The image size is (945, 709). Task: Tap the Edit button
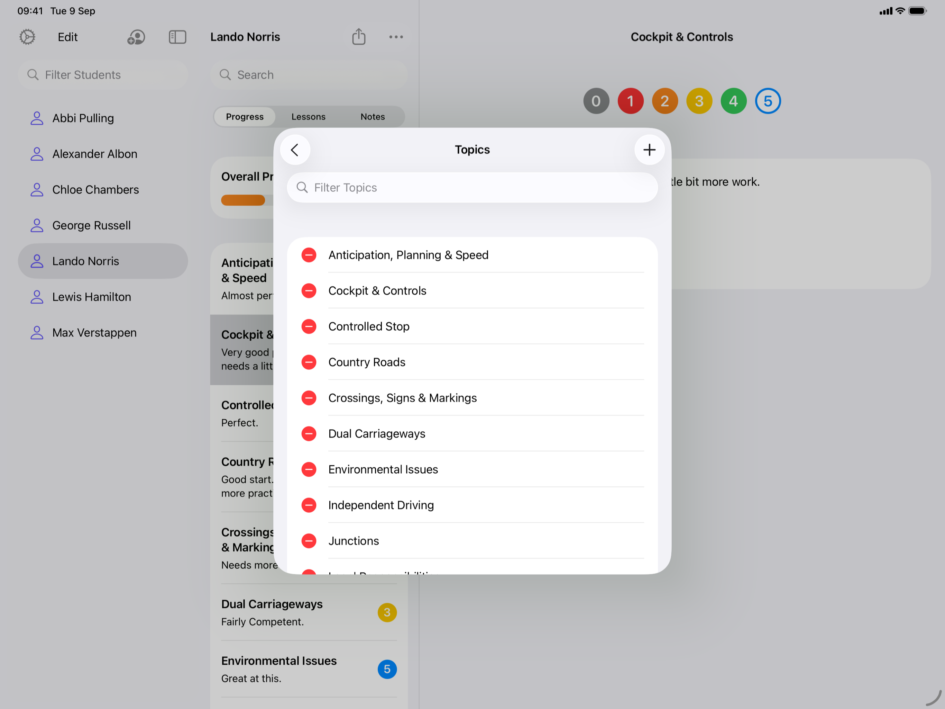pyautogui.click(x=67, y=37)
